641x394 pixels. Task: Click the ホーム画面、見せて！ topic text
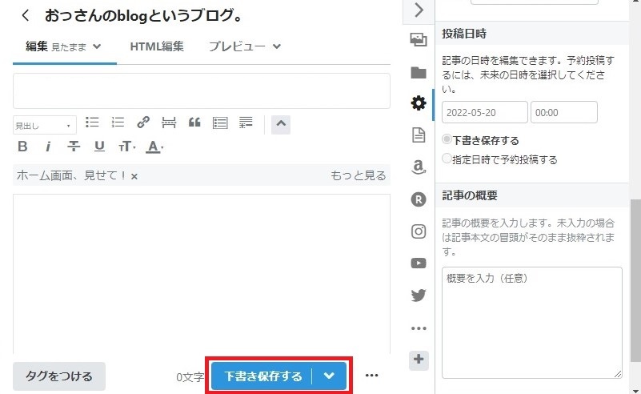[x=71, y=175]
